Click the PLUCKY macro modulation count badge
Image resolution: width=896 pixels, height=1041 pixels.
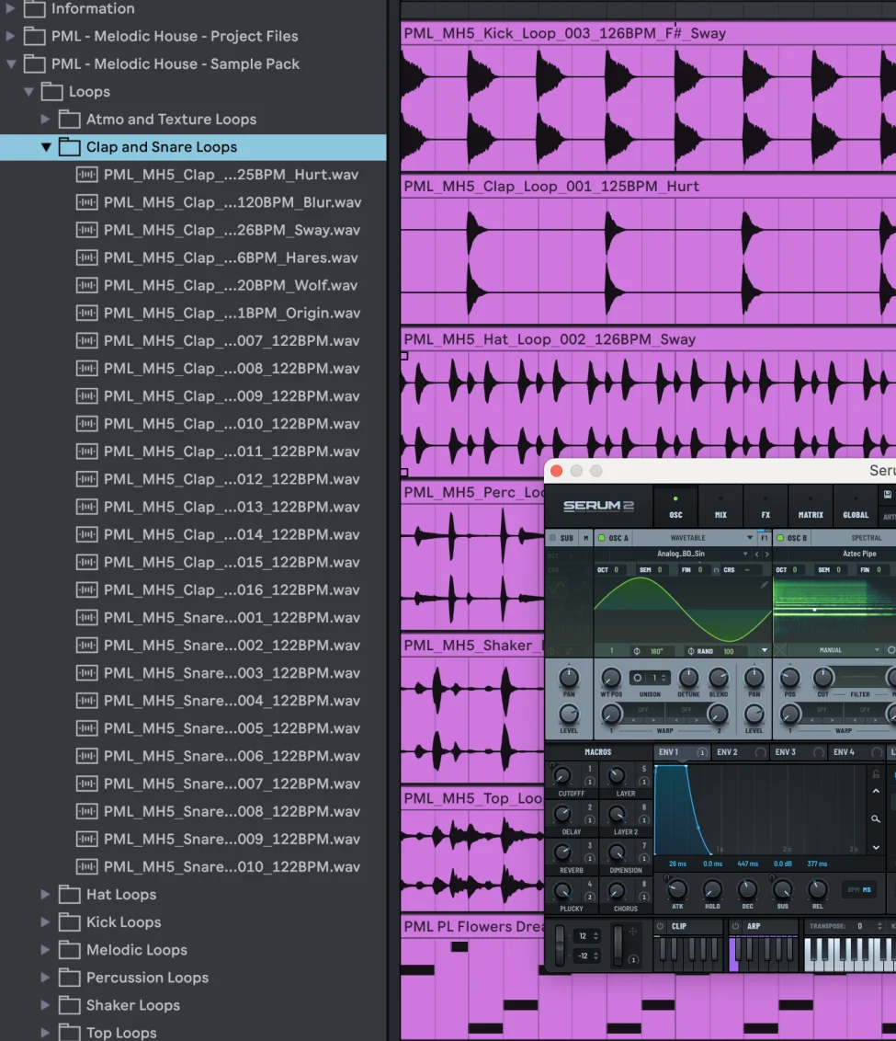(589, 897)
